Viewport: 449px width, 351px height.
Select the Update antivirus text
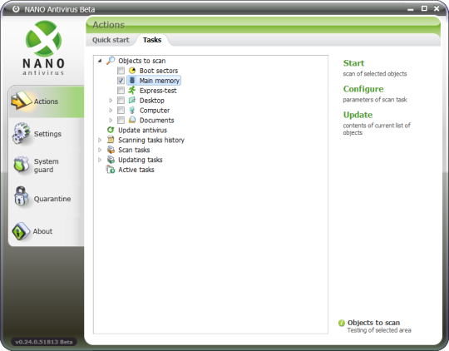(x=143, y=130)
